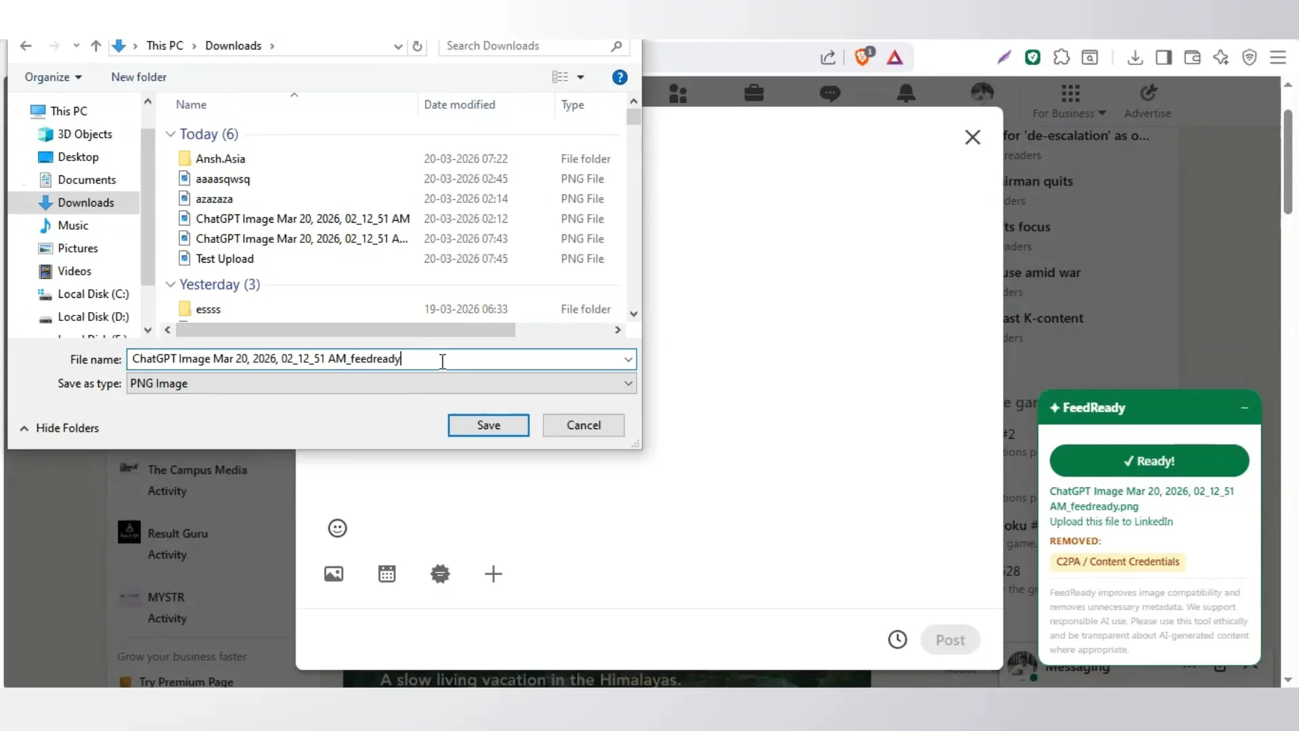
Task: Open the Brave VPN icon
Action: 1249,58
